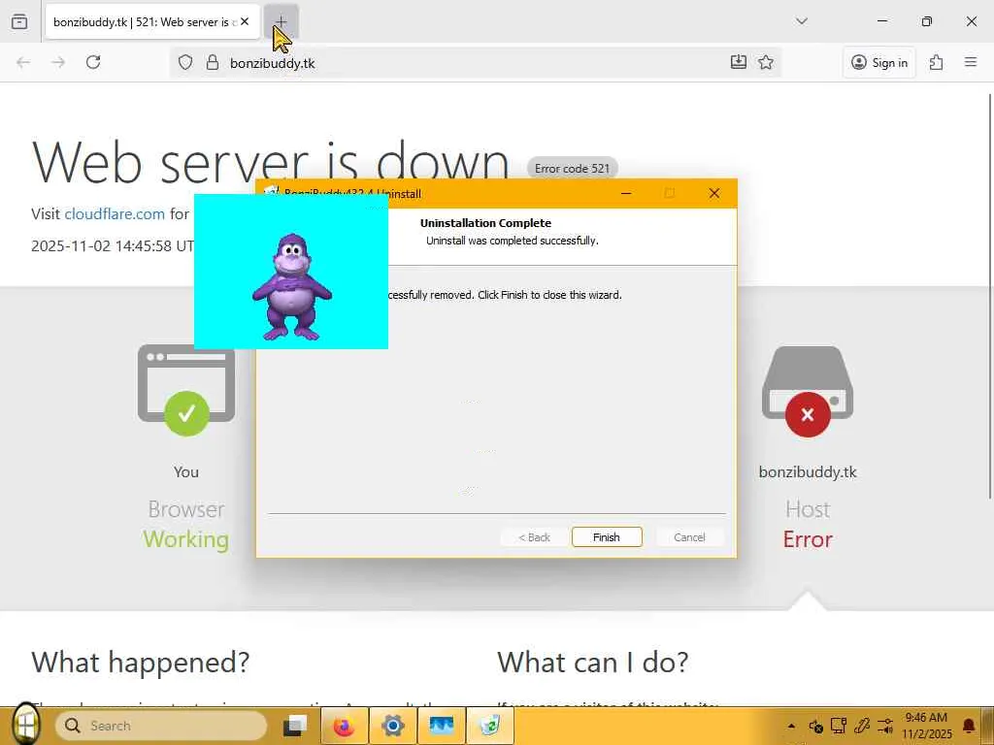Click the Sign in account button
This screenshot has width=994, height=745.
point(879,62)
